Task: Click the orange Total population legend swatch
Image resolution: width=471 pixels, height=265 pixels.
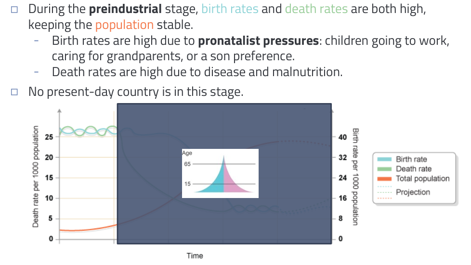Action: [383, 179]
